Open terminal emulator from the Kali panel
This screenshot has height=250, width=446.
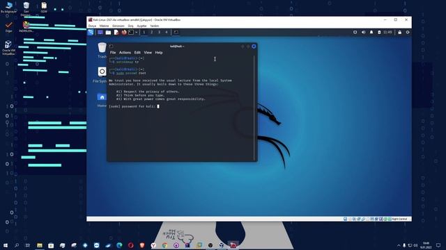(x=131, y=33)
